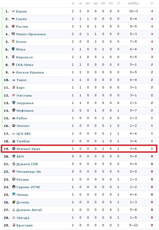Click the ШАЙБЫ column header
This screenshot has width=159, height=230.
click(x=133, y=3)
